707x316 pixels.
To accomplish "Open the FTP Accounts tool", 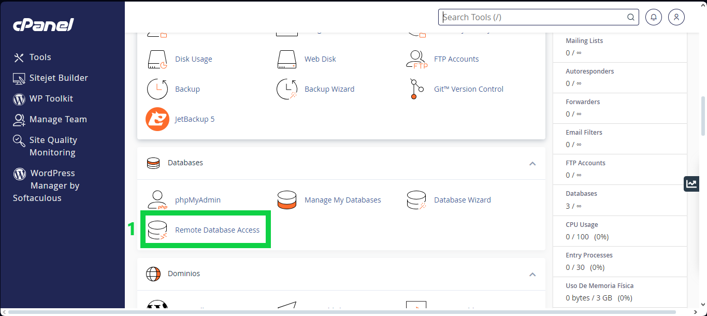I will 456,59.
